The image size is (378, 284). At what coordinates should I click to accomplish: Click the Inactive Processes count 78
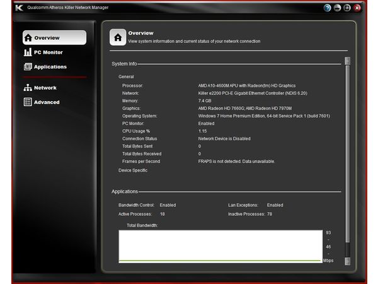click(x=270, y=214)
